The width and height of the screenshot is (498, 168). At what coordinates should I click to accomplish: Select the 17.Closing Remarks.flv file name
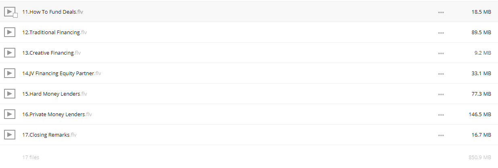[49, 135]
